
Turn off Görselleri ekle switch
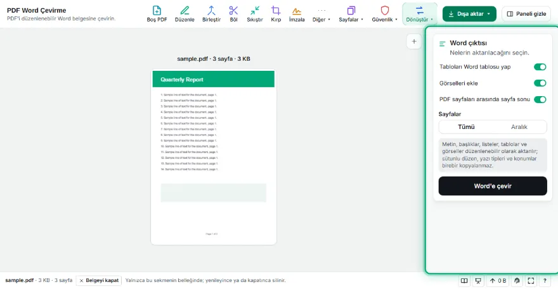coord(540,83)
